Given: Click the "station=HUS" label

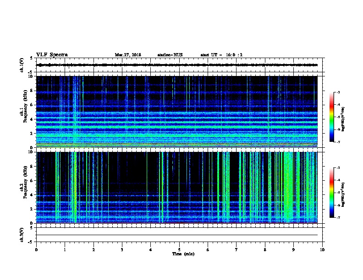Looking at the screenshot, I should point(170,55).
